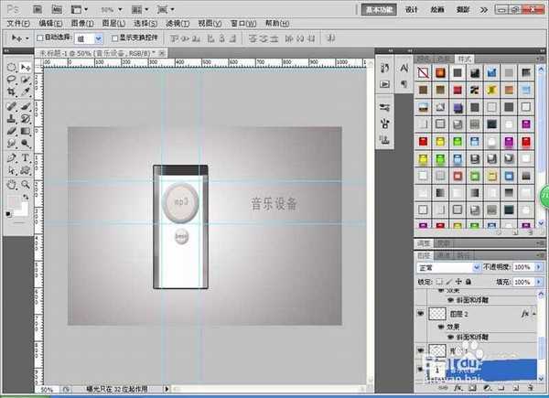Open 滤镜(T) menu
Viewport: 549px width, 398px height.
click(178, 24)
